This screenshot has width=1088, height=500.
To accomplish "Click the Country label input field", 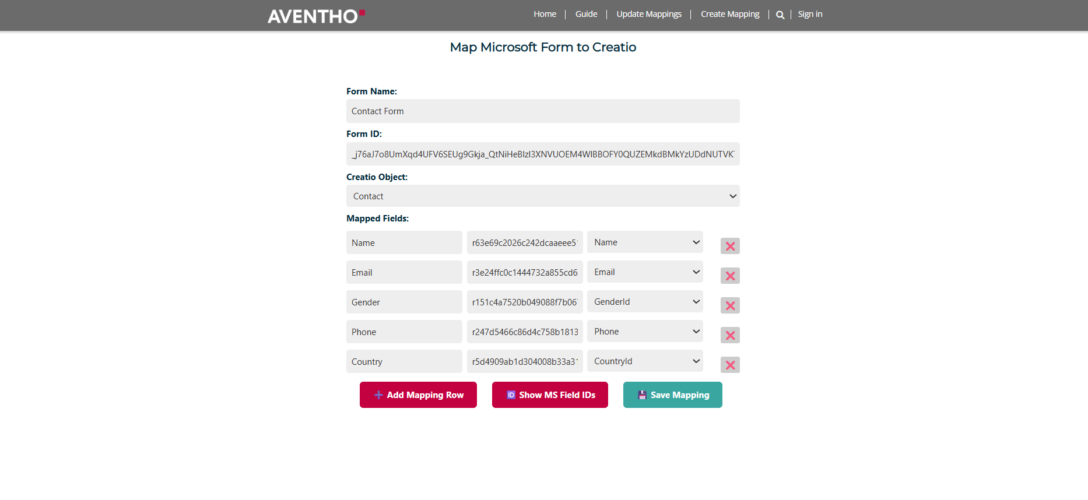I will coord(404,361).
